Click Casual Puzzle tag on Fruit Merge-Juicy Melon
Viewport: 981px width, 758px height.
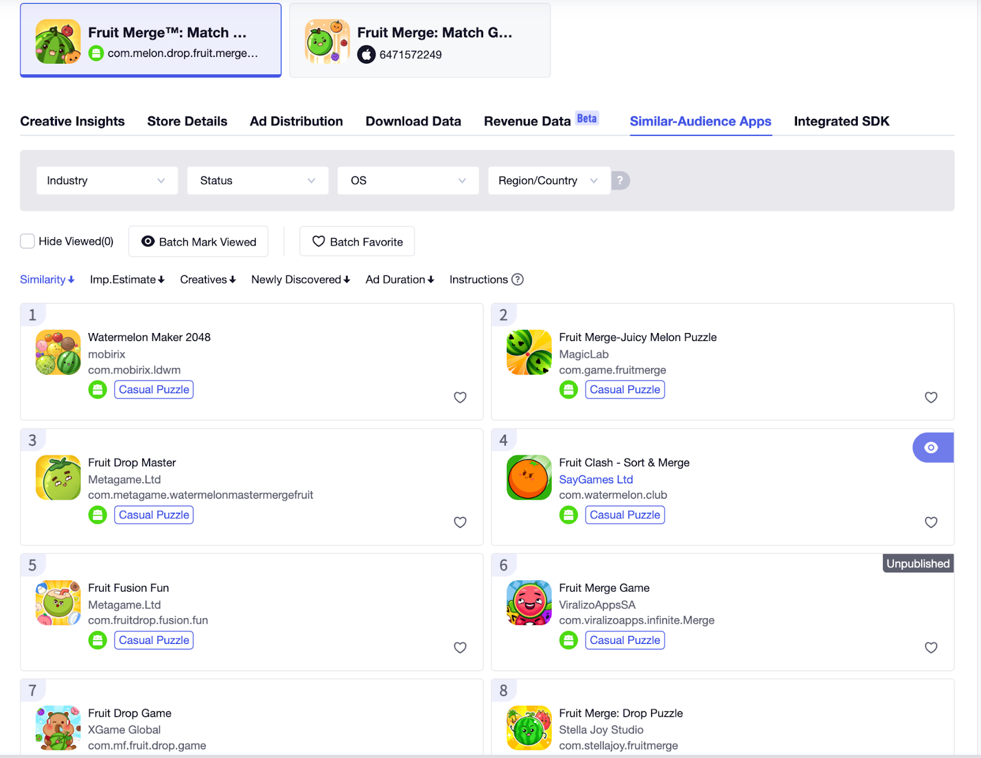tap(625, 389)
